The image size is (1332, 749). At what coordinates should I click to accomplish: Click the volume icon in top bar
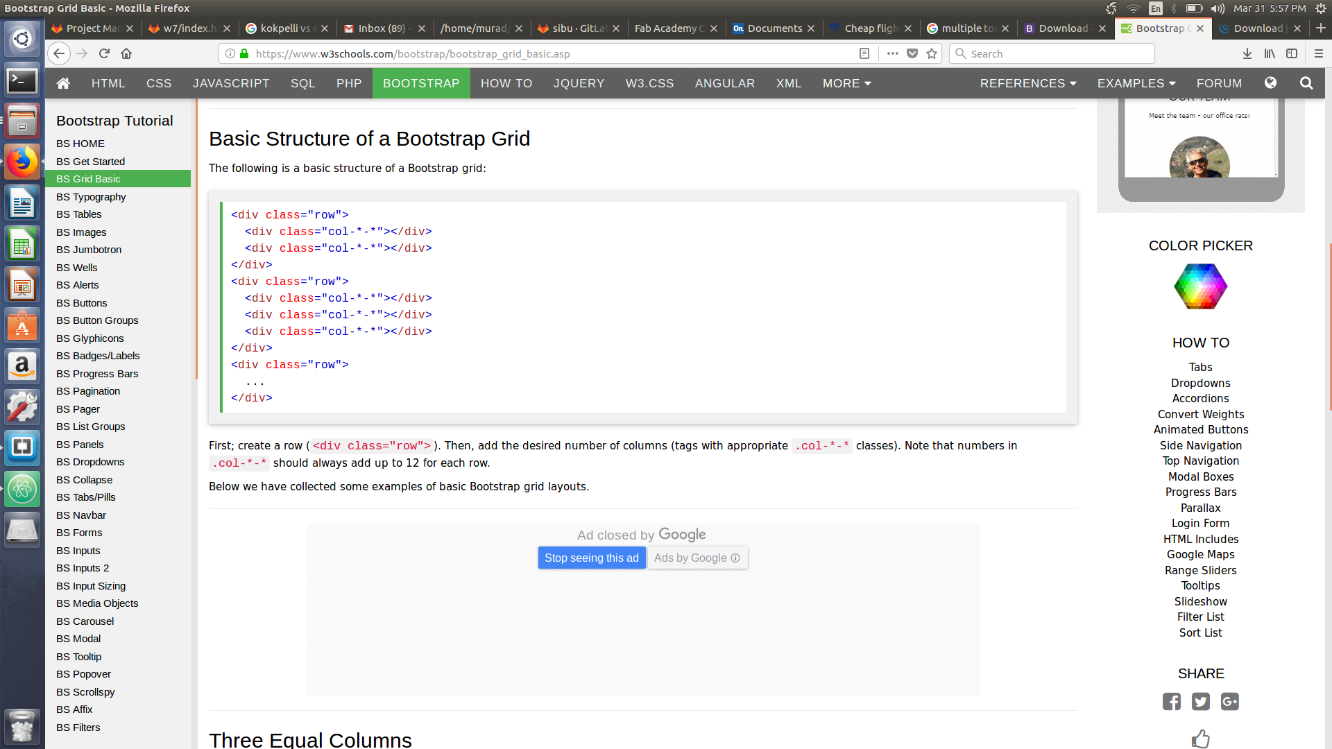point(1218,8)
